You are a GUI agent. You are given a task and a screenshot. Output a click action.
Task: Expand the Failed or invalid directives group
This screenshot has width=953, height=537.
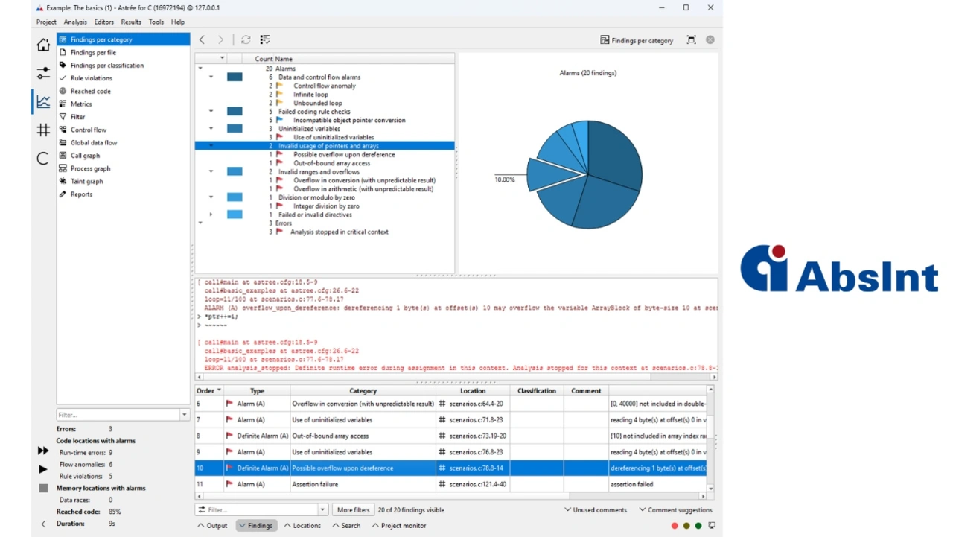tap(211, 215)
